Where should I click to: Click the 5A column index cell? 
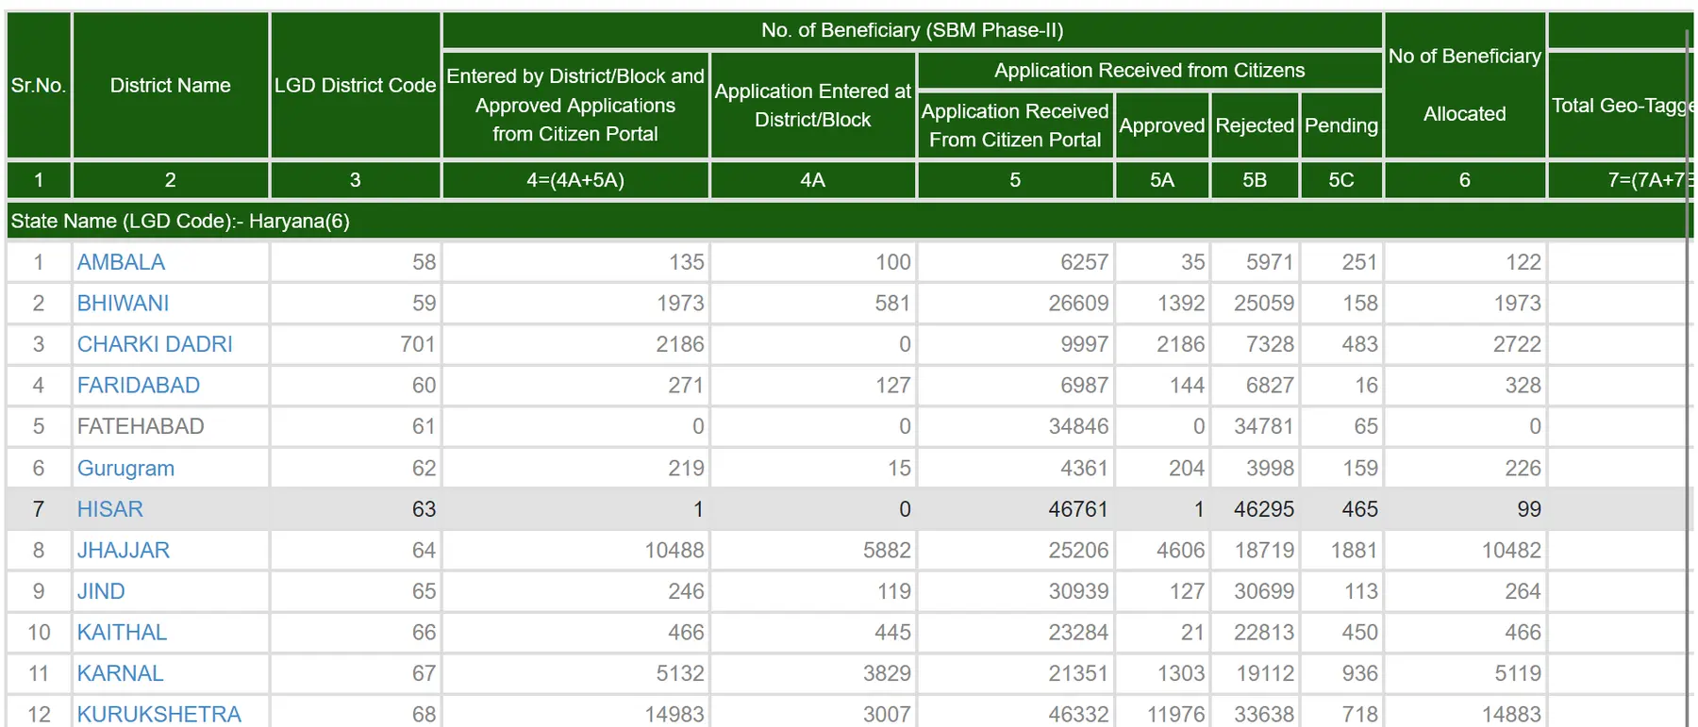tap(1162, 180)
